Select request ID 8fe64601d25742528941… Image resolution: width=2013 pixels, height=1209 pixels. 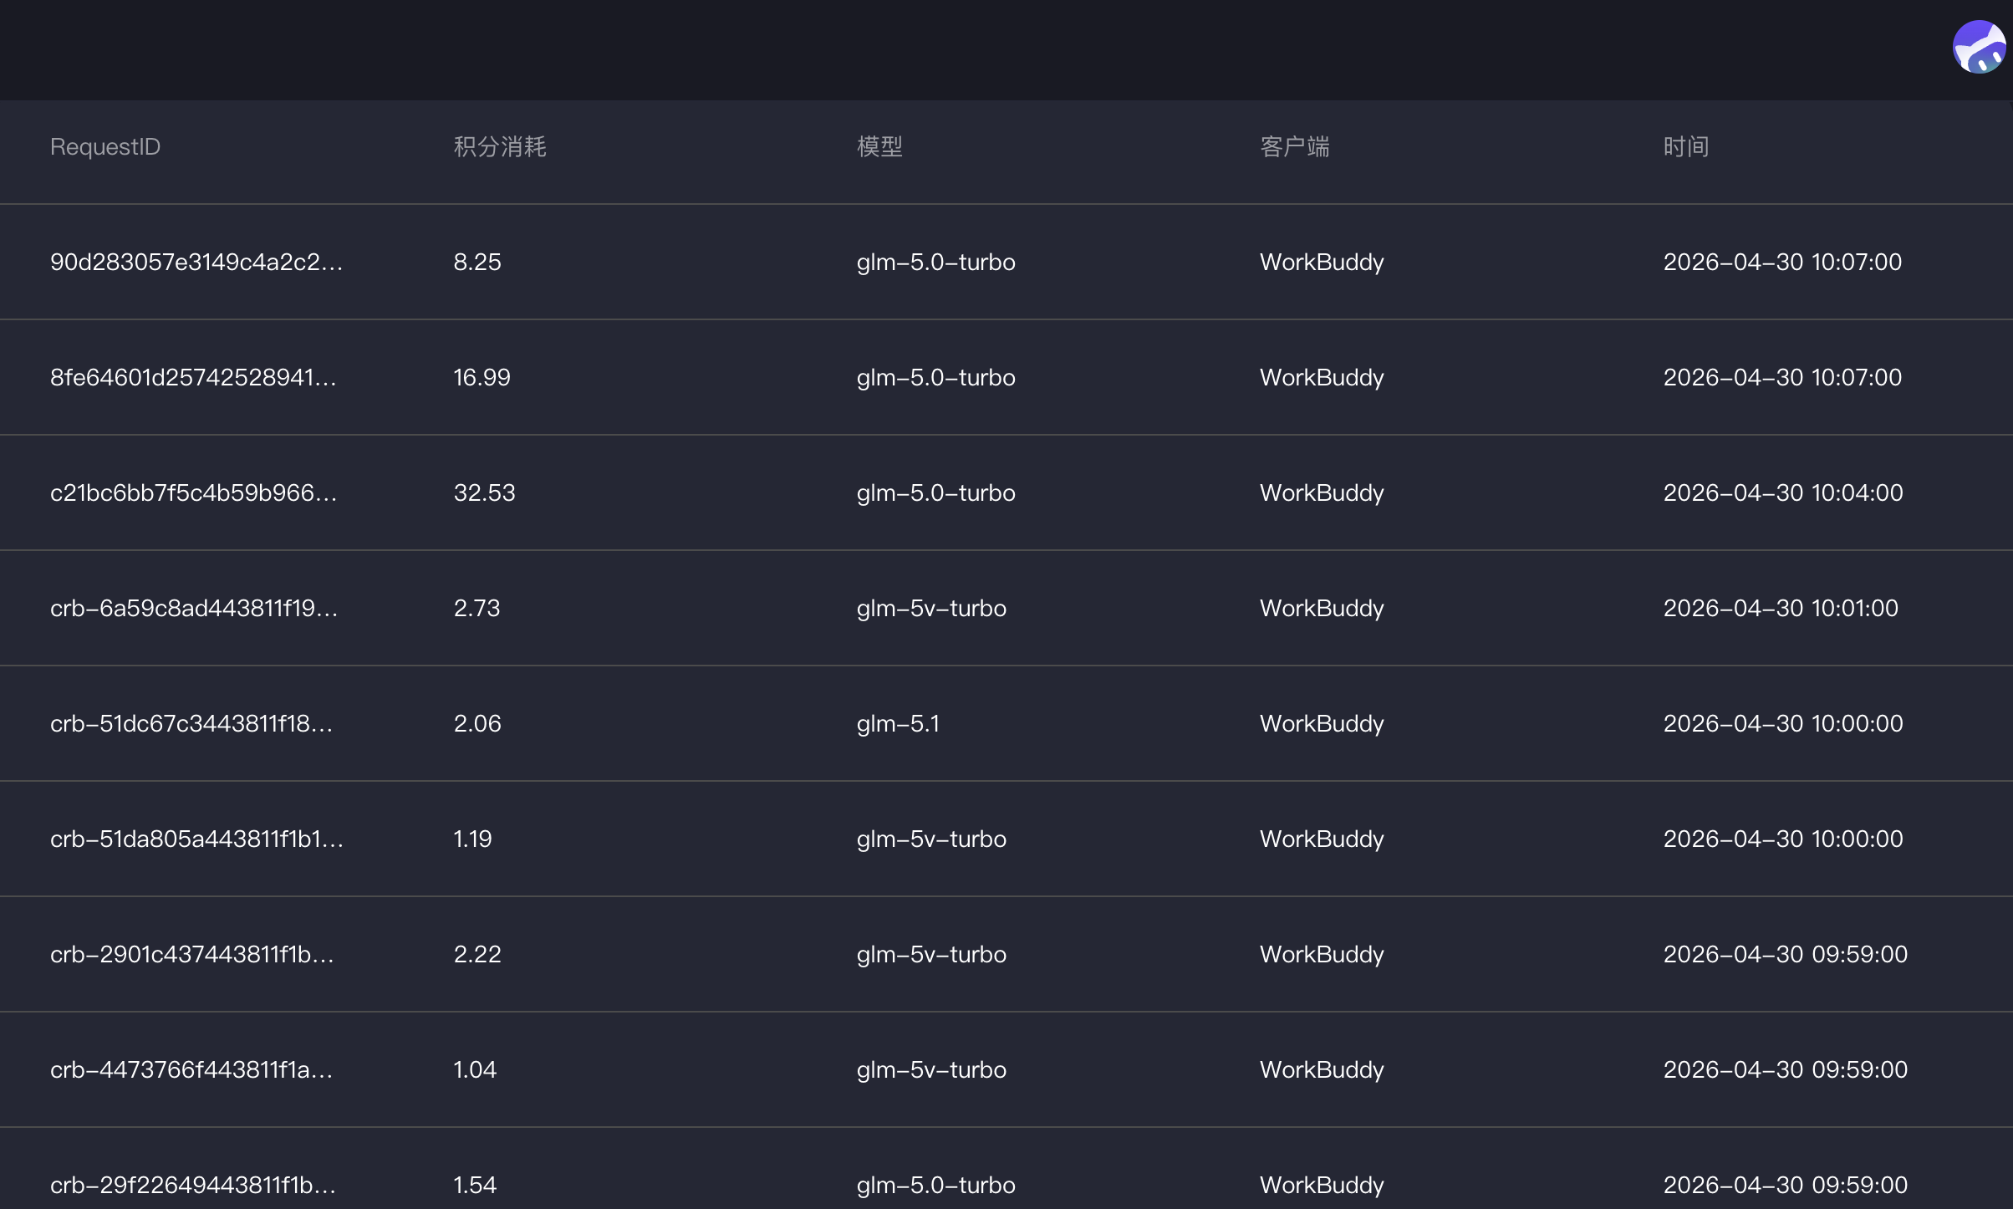click(x=193, y=378)
